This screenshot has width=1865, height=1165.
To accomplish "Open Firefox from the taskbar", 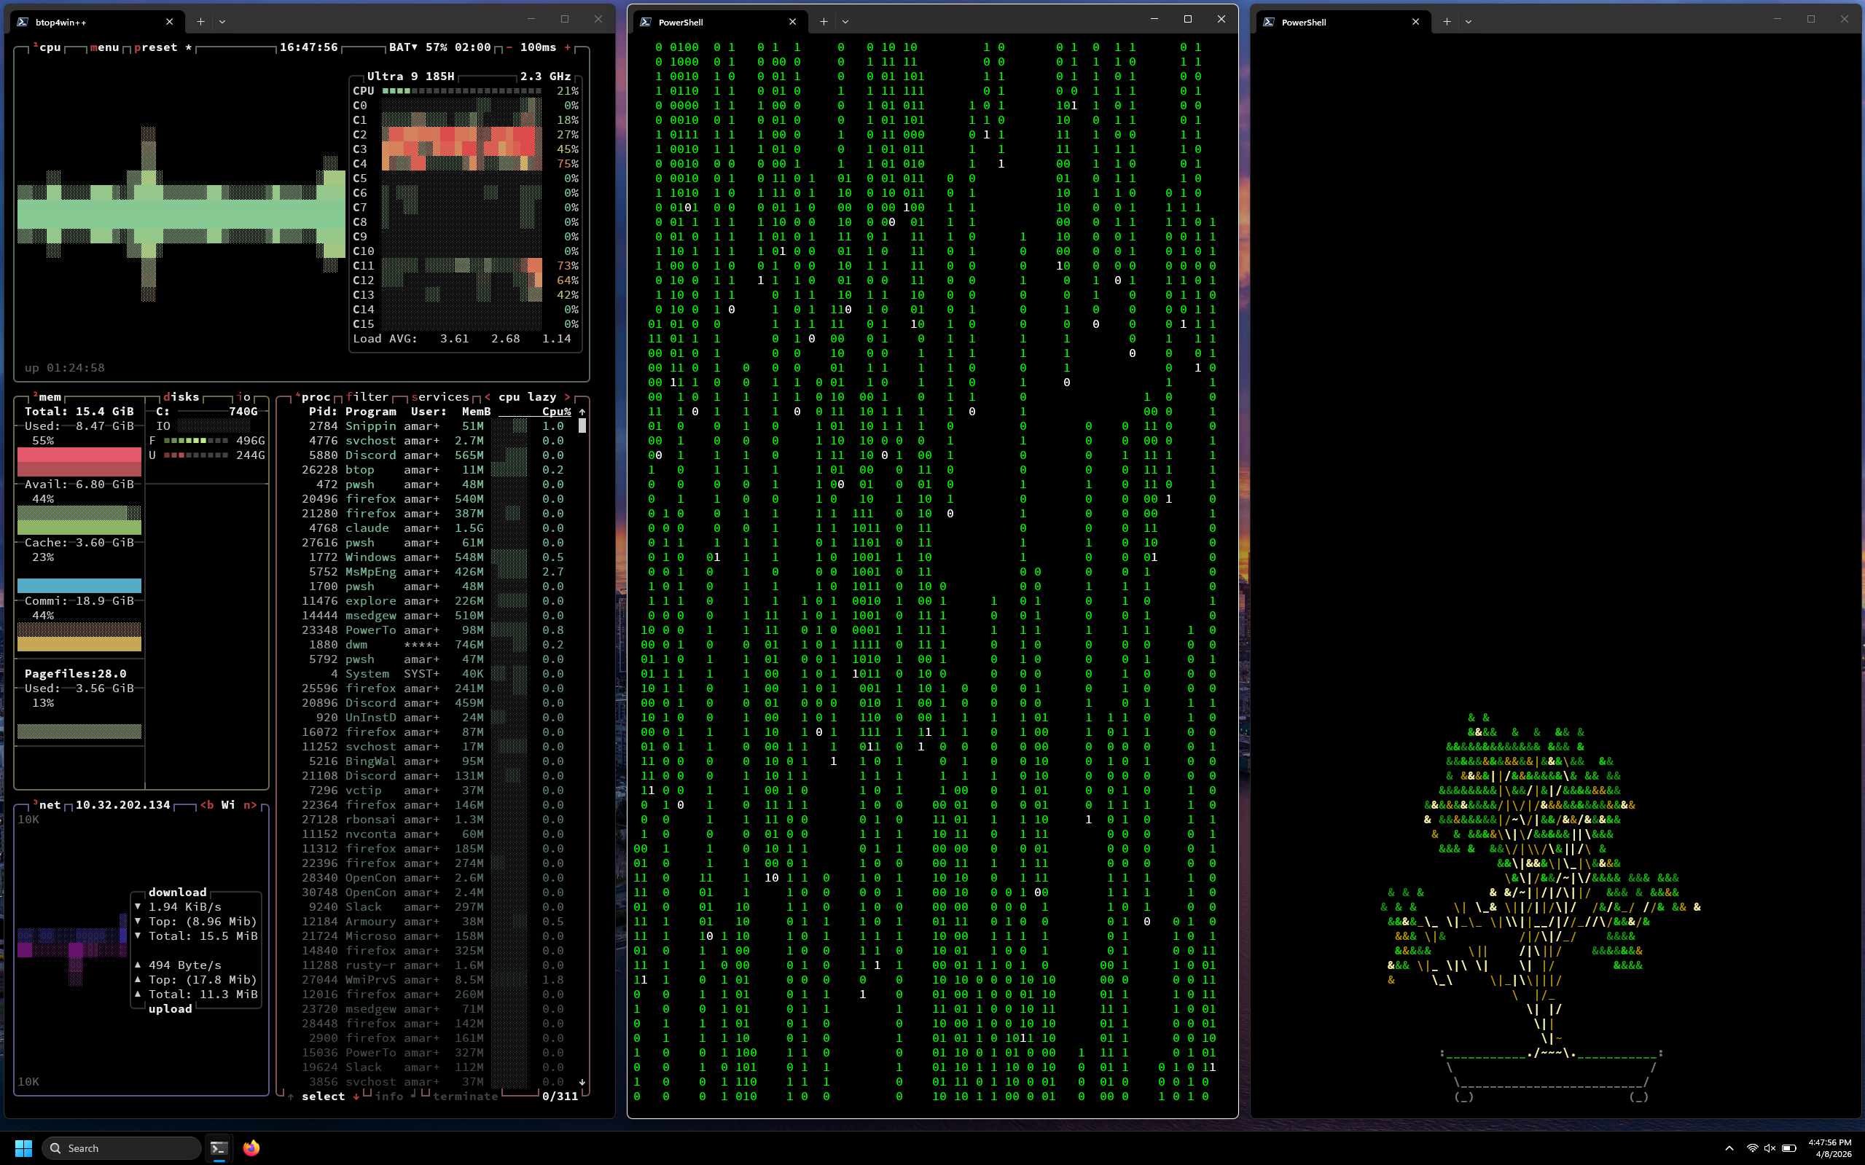I will (x=251, y=1148).
